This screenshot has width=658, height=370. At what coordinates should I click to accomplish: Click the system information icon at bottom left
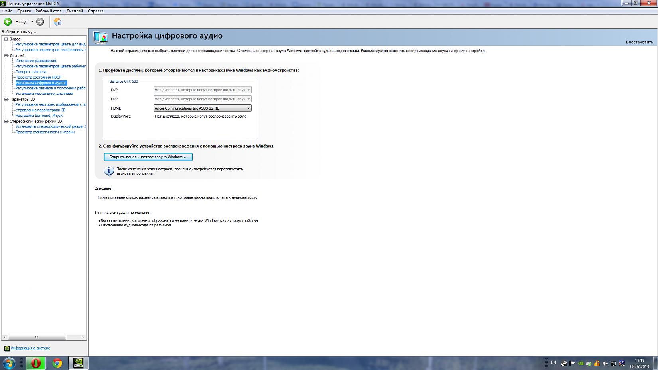coord(7,348)
